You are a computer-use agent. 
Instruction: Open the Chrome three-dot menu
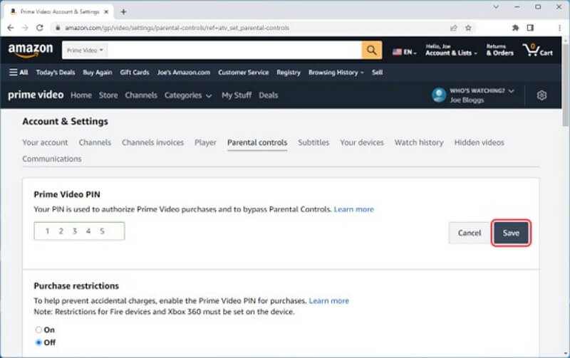559,28
